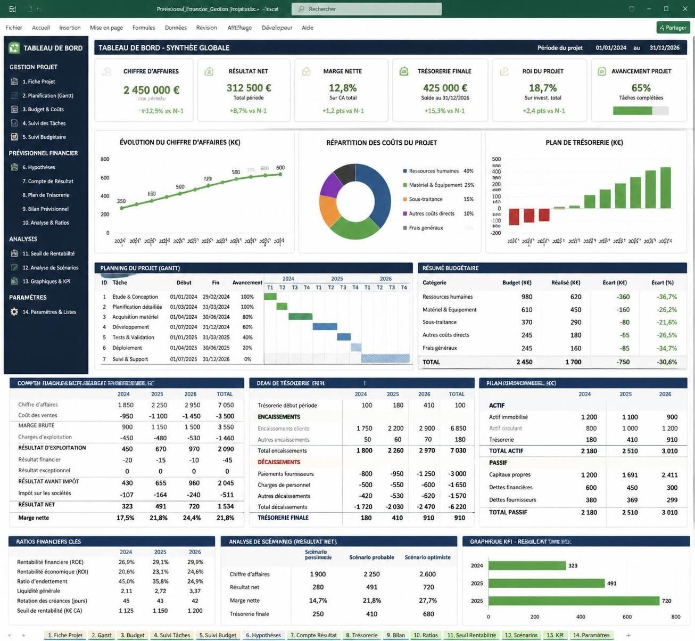Add a new sheet with plus button
Image resolution: width=695 pixels, height=641 pixels.
point(628,635)
